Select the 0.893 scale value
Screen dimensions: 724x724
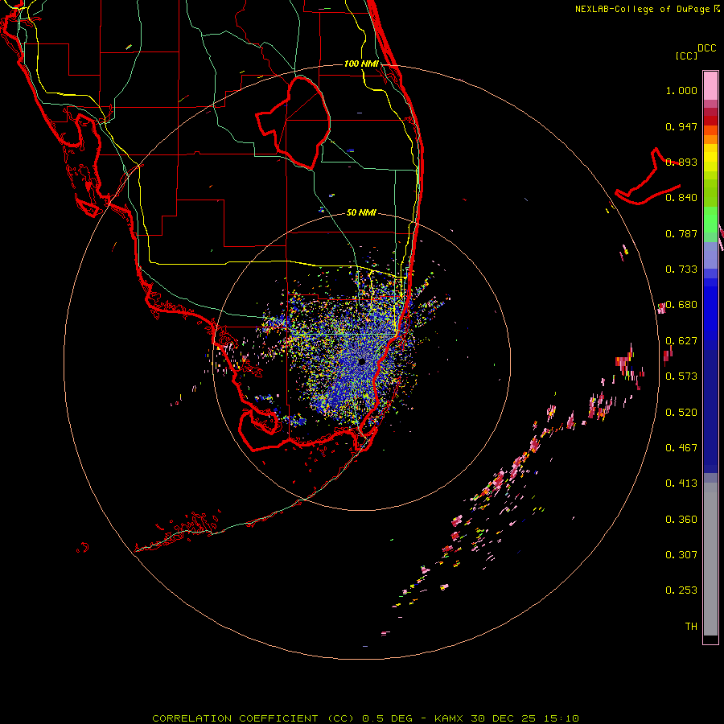(x=681, y=162)
